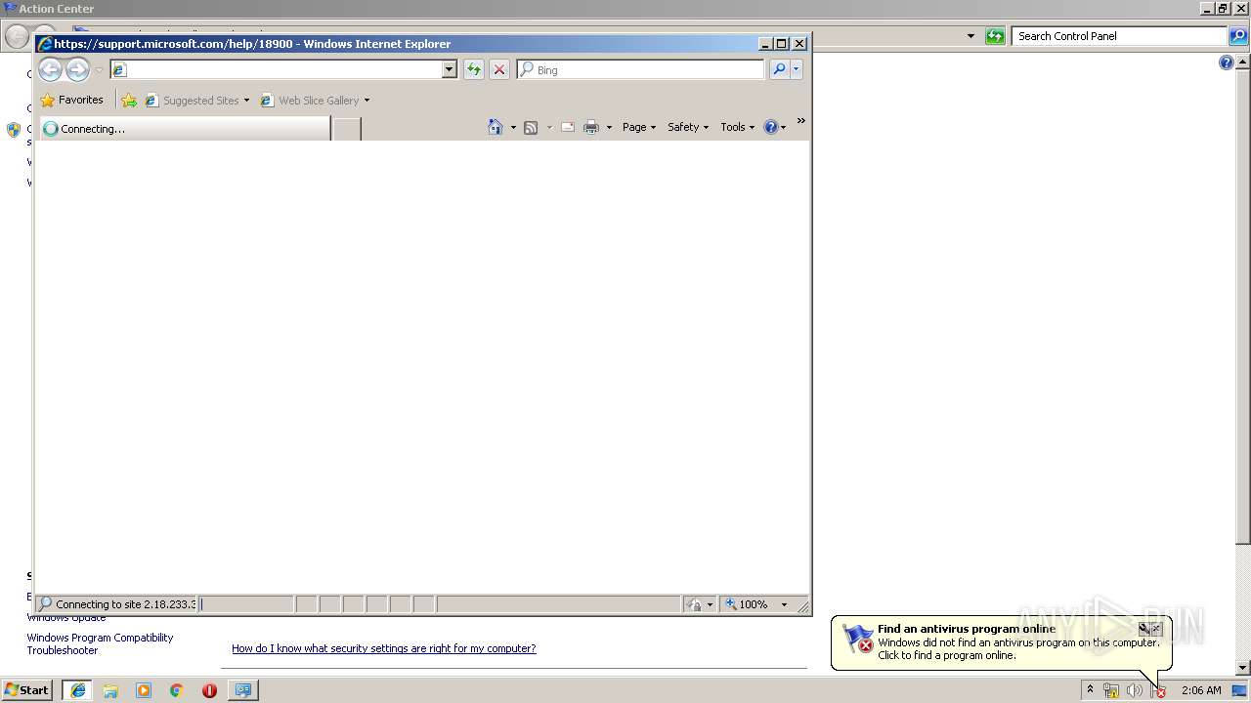
Task: Click Action Center flag tray icon
Action: tap(1158, 690)
